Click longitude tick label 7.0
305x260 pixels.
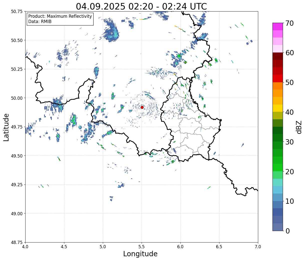tap(258, 247)
